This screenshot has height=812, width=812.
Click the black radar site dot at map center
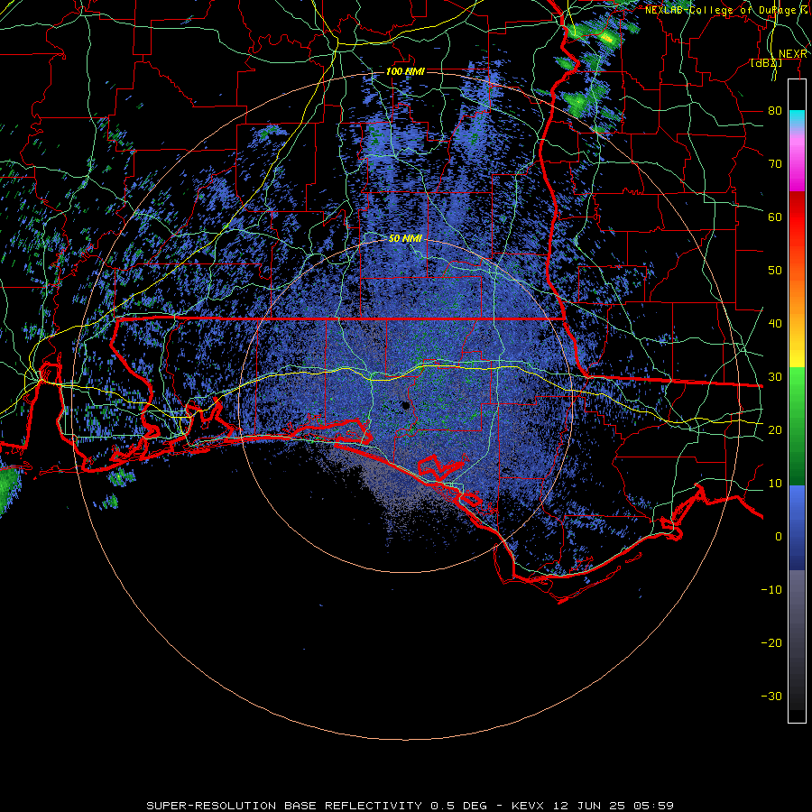click(x=405, y=405)
